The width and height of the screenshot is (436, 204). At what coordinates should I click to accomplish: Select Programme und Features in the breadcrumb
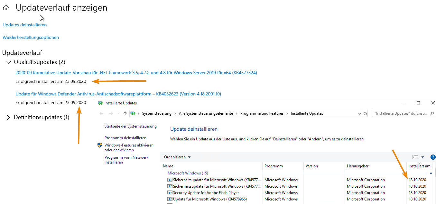pos(262,113)
